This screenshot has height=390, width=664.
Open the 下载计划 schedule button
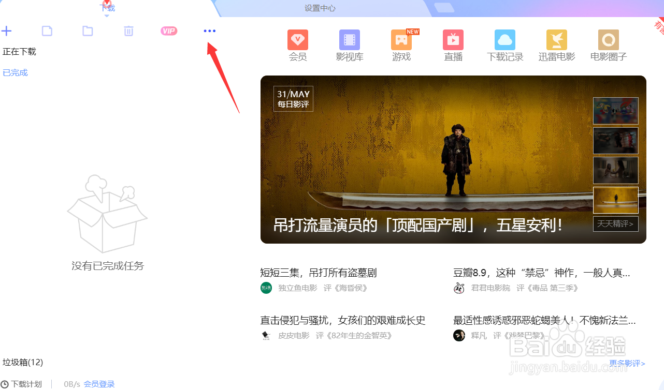pos(22,384)
